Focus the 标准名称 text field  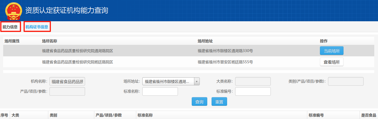(x=160, y=91)
